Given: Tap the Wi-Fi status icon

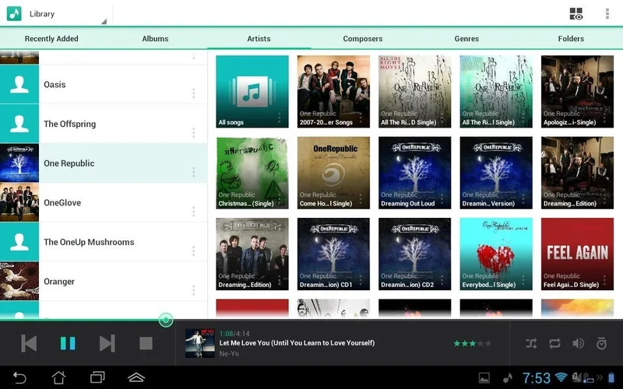Looking at the screenshot, I should coord(561,377).
